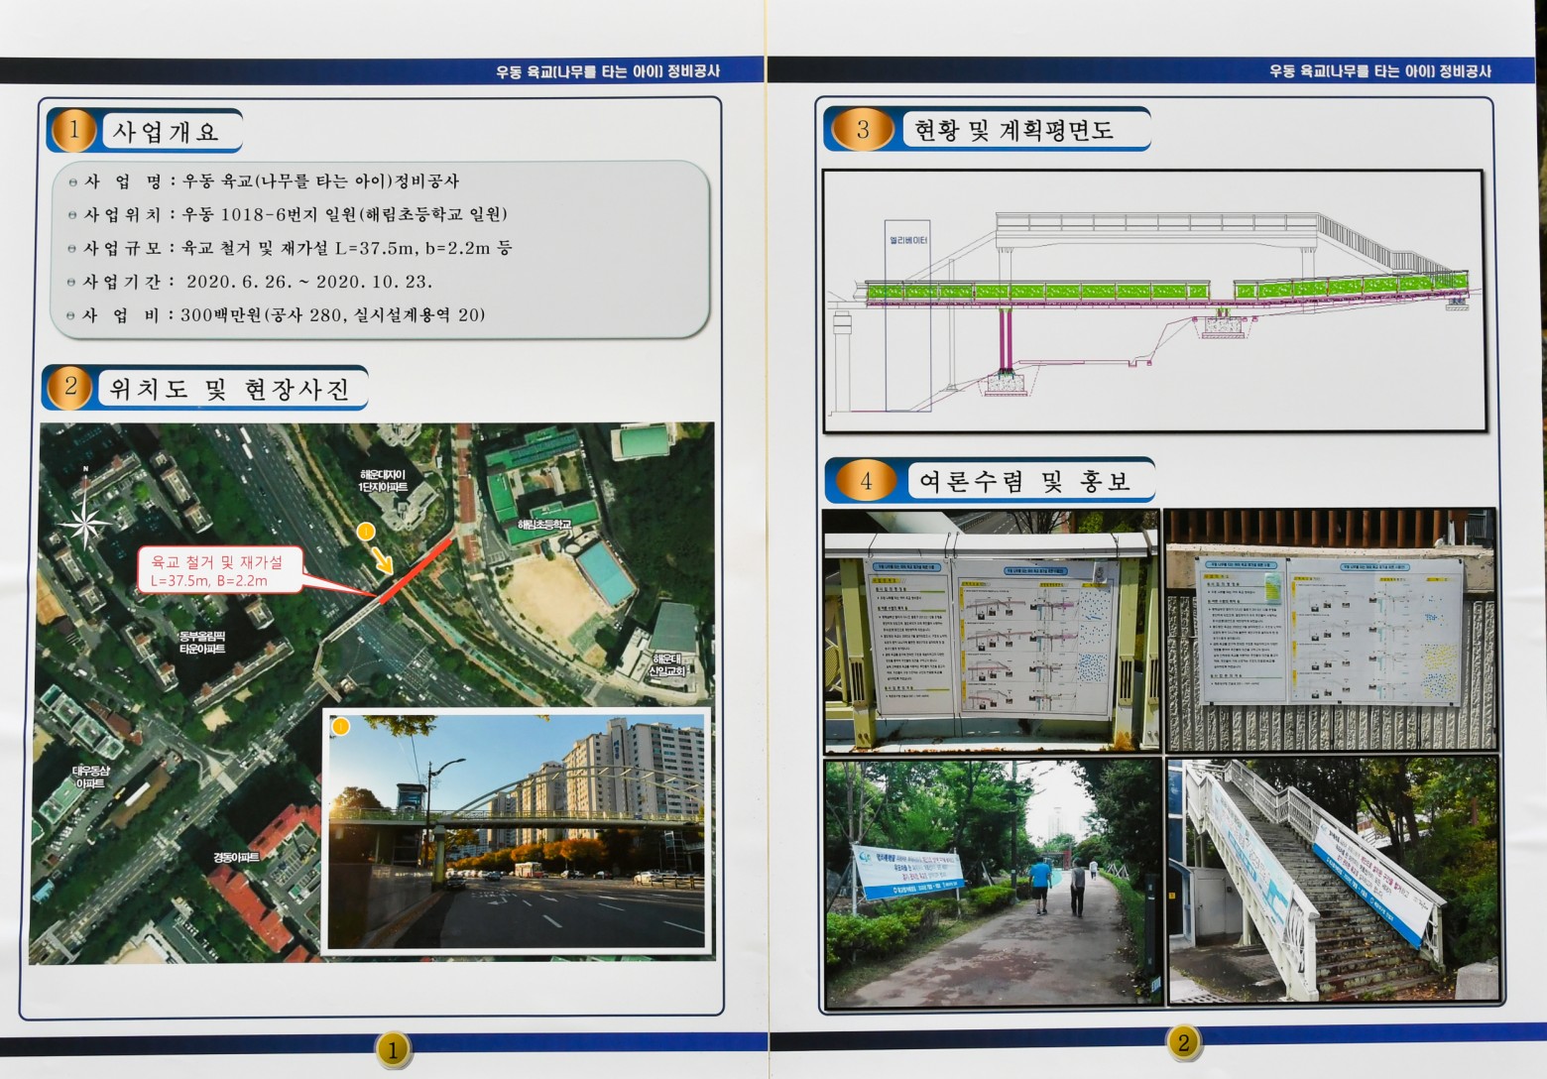Open the street-level bridge photo inset
The height and width of the screenshot is (1079, 1547).
point(518,831)
